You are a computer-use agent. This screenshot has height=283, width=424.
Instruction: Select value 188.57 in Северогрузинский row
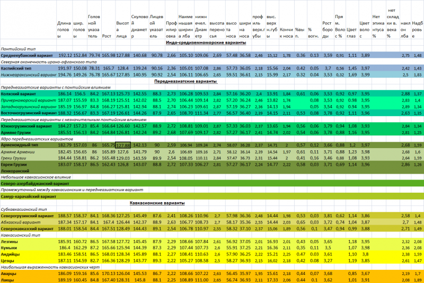tap(65, 216)
